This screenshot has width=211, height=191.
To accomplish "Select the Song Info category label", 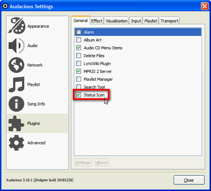I will coord(36,104).
